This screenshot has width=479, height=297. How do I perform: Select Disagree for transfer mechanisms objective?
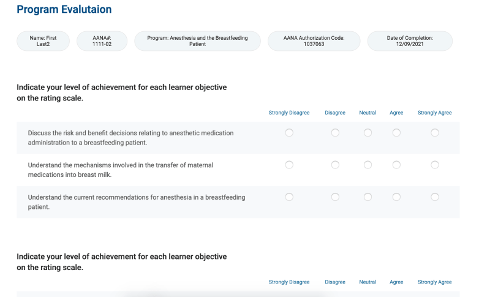(335, 165)
